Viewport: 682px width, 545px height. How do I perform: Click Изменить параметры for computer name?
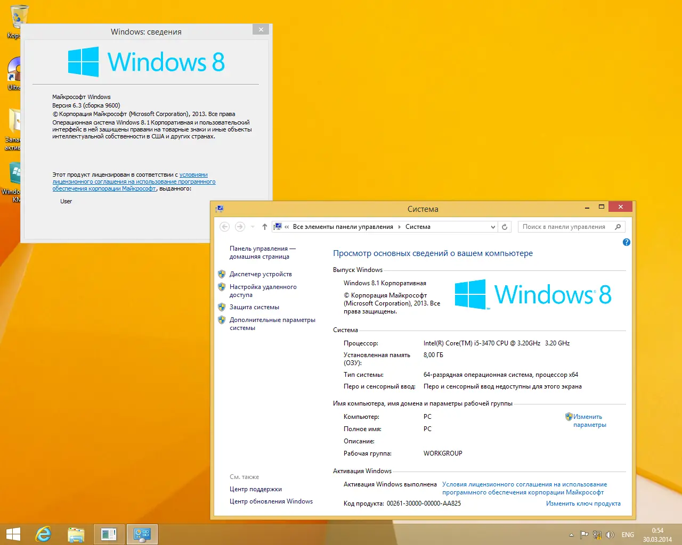click(x=589, y=420)
